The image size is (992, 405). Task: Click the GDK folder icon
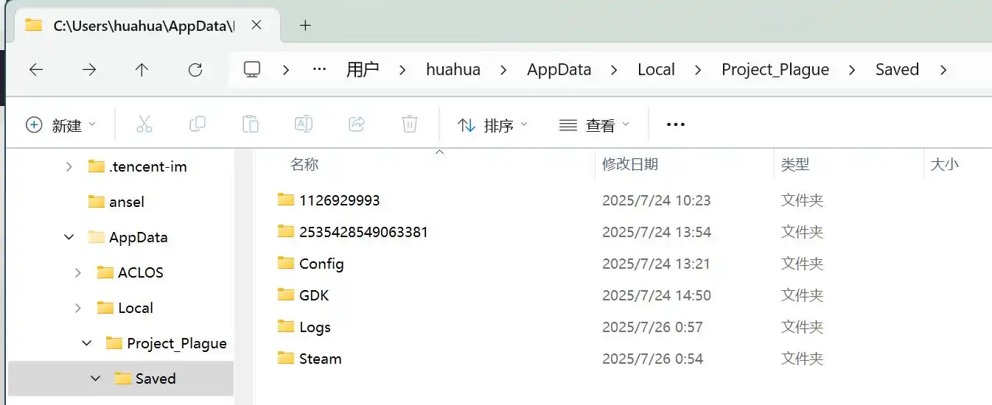pyautogui.click(x=286, y=295)
